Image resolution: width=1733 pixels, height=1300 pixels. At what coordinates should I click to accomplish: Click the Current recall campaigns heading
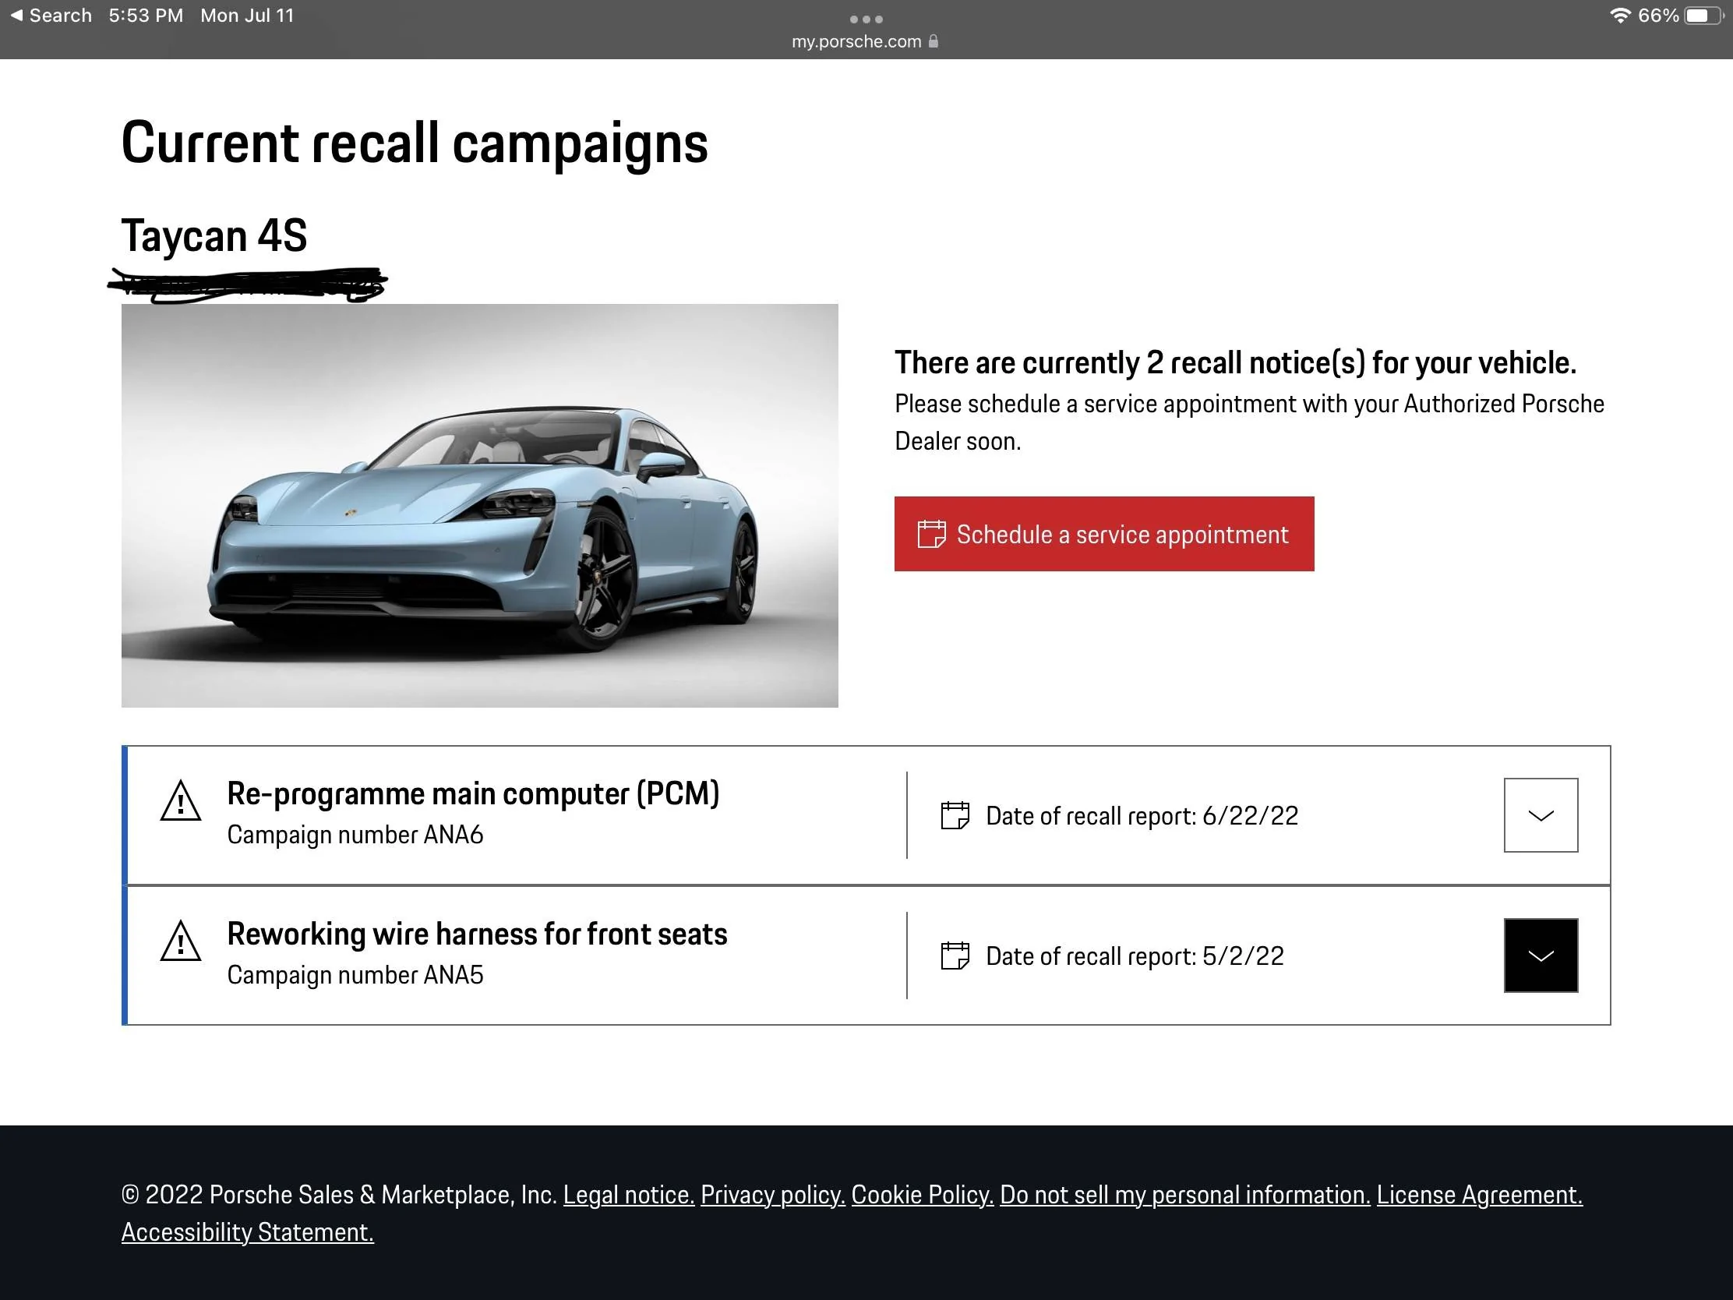point(415,143)
